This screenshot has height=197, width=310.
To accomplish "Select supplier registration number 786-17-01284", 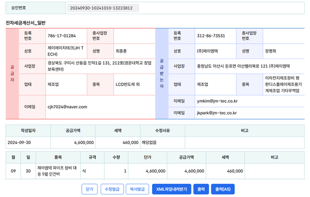I will [x=62, y=36].
